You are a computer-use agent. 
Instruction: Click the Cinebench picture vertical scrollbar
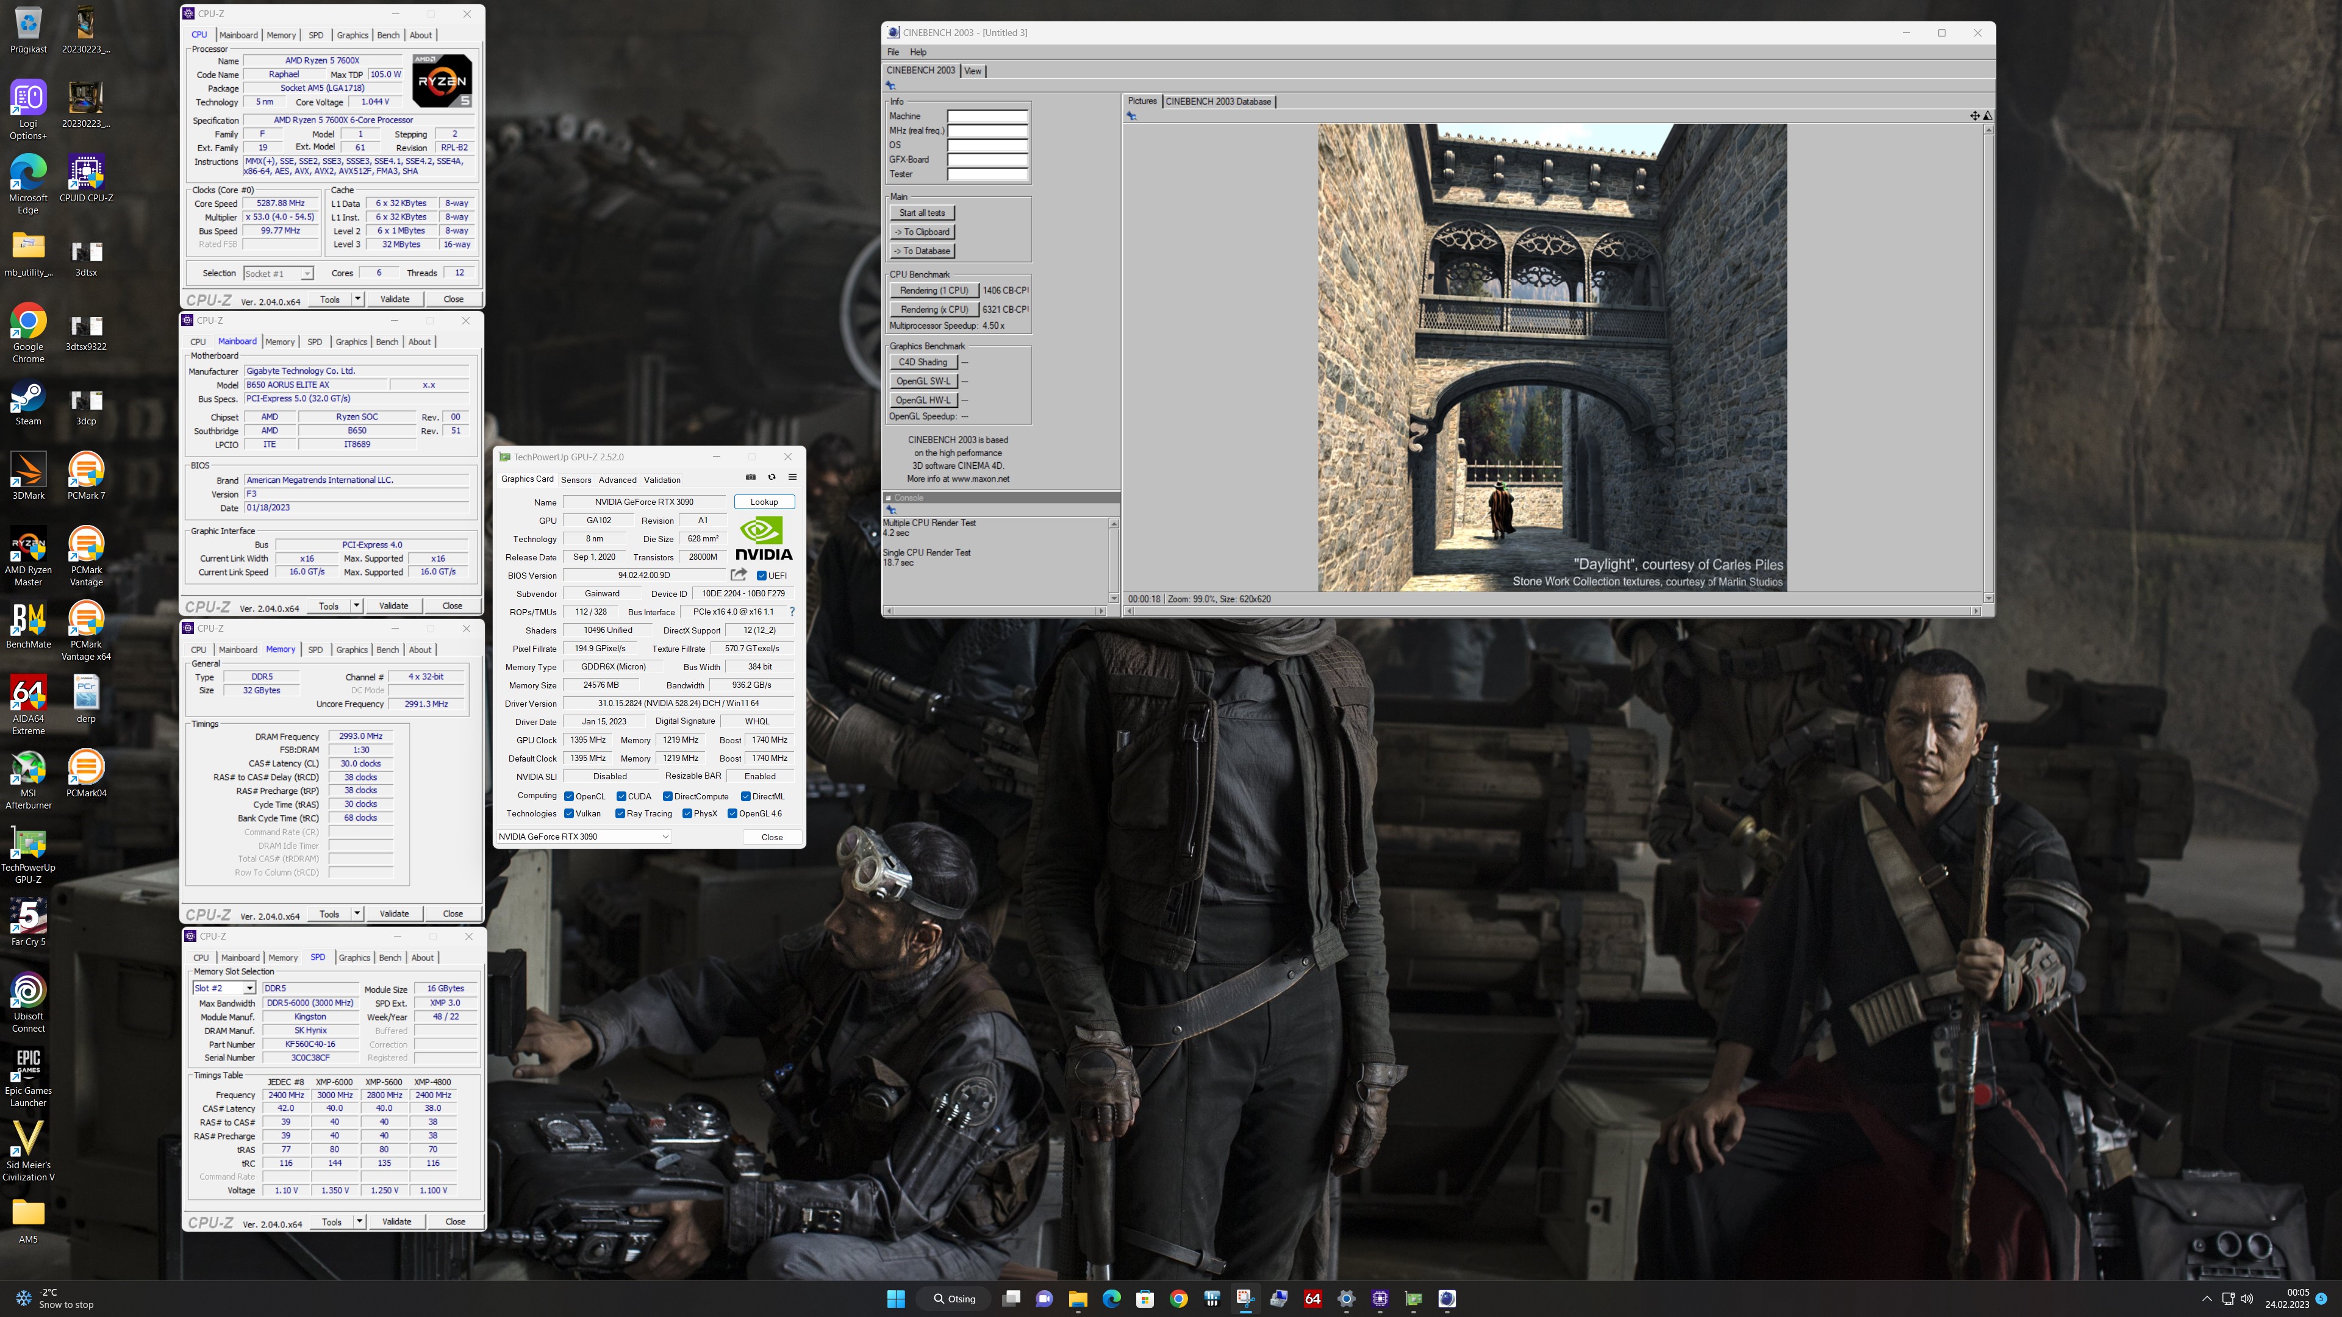[1988, 363]
